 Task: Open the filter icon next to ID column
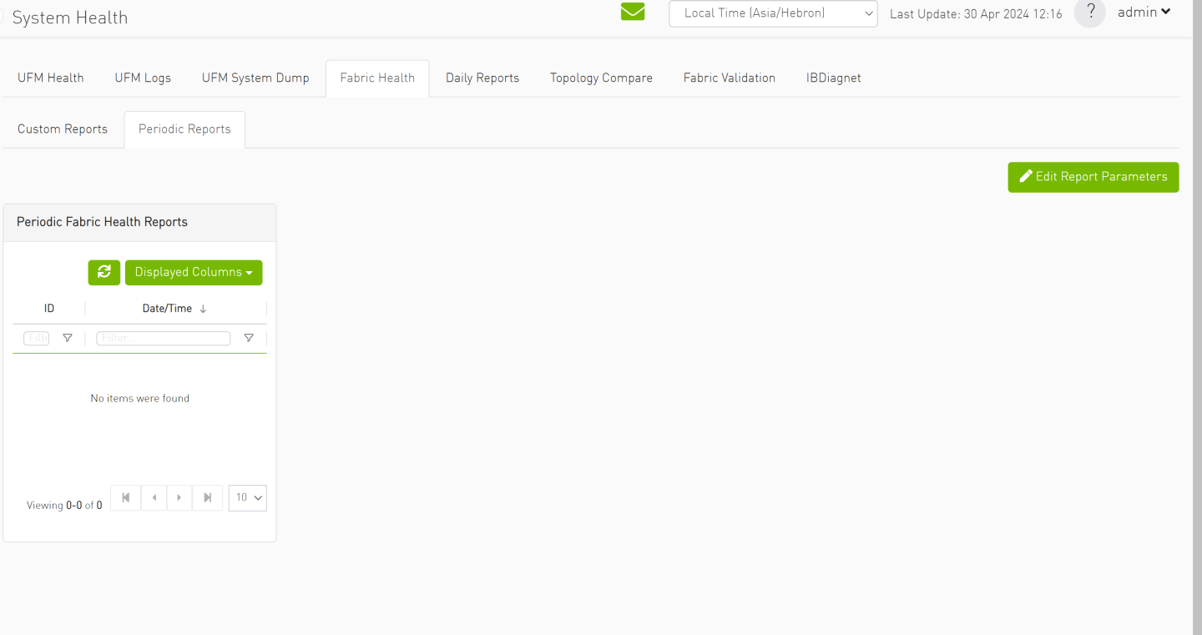(x=68, y=338)
